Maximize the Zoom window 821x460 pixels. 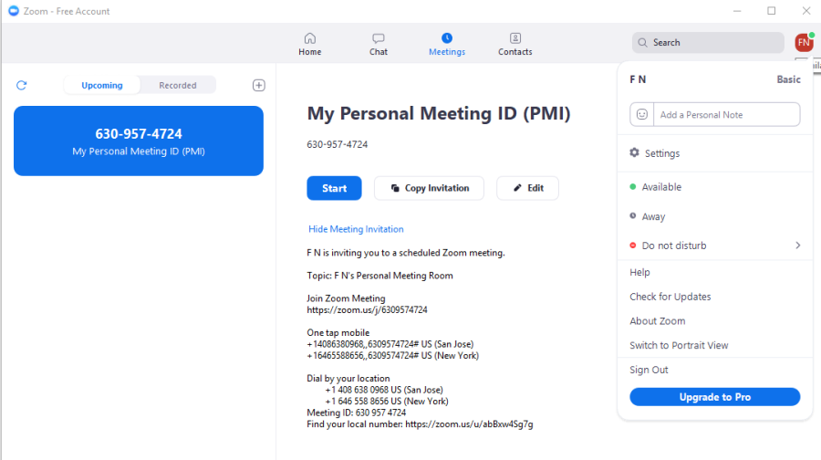point(771,11)
